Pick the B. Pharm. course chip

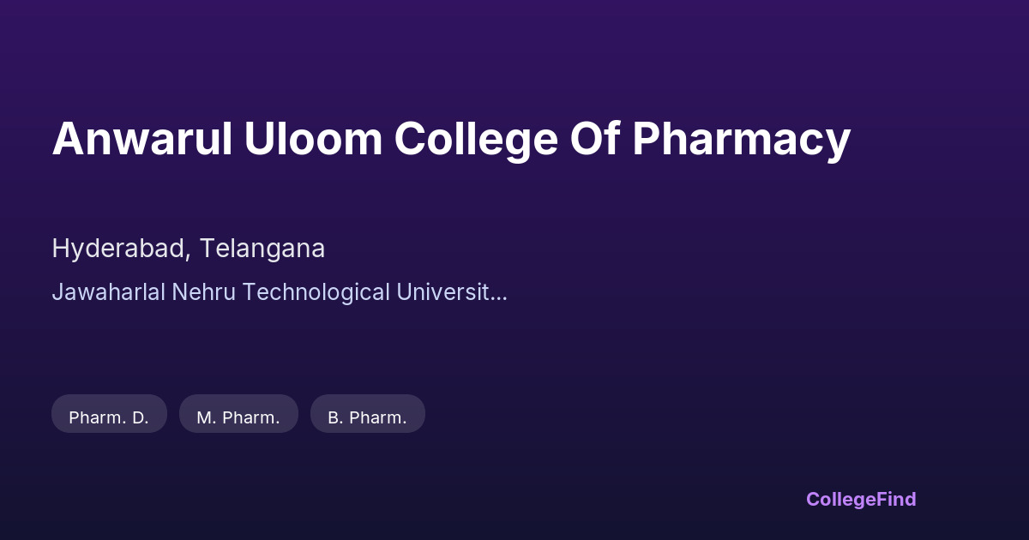367,417
